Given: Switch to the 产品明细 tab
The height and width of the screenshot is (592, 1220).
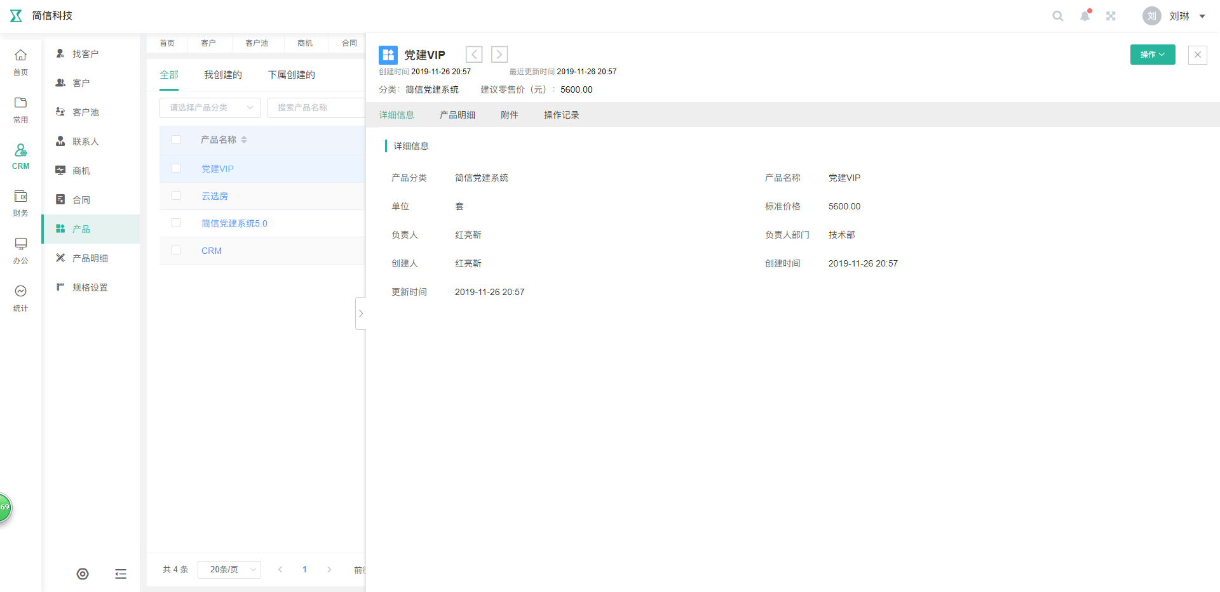Looking at the screenshot, I should coord(457,115).
